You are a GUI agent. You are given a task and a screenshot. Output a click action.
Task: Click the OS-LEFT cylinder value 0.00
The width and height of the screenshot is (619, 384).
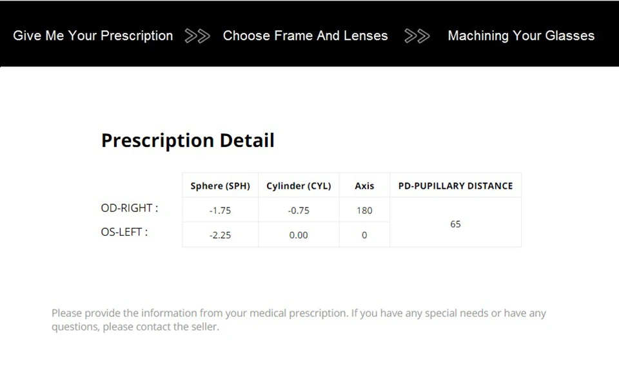click(299, 235)
